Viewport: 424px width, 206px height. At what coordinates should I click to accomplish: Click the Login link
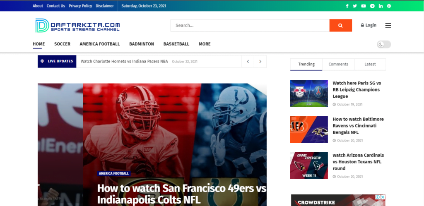(369, 25)
